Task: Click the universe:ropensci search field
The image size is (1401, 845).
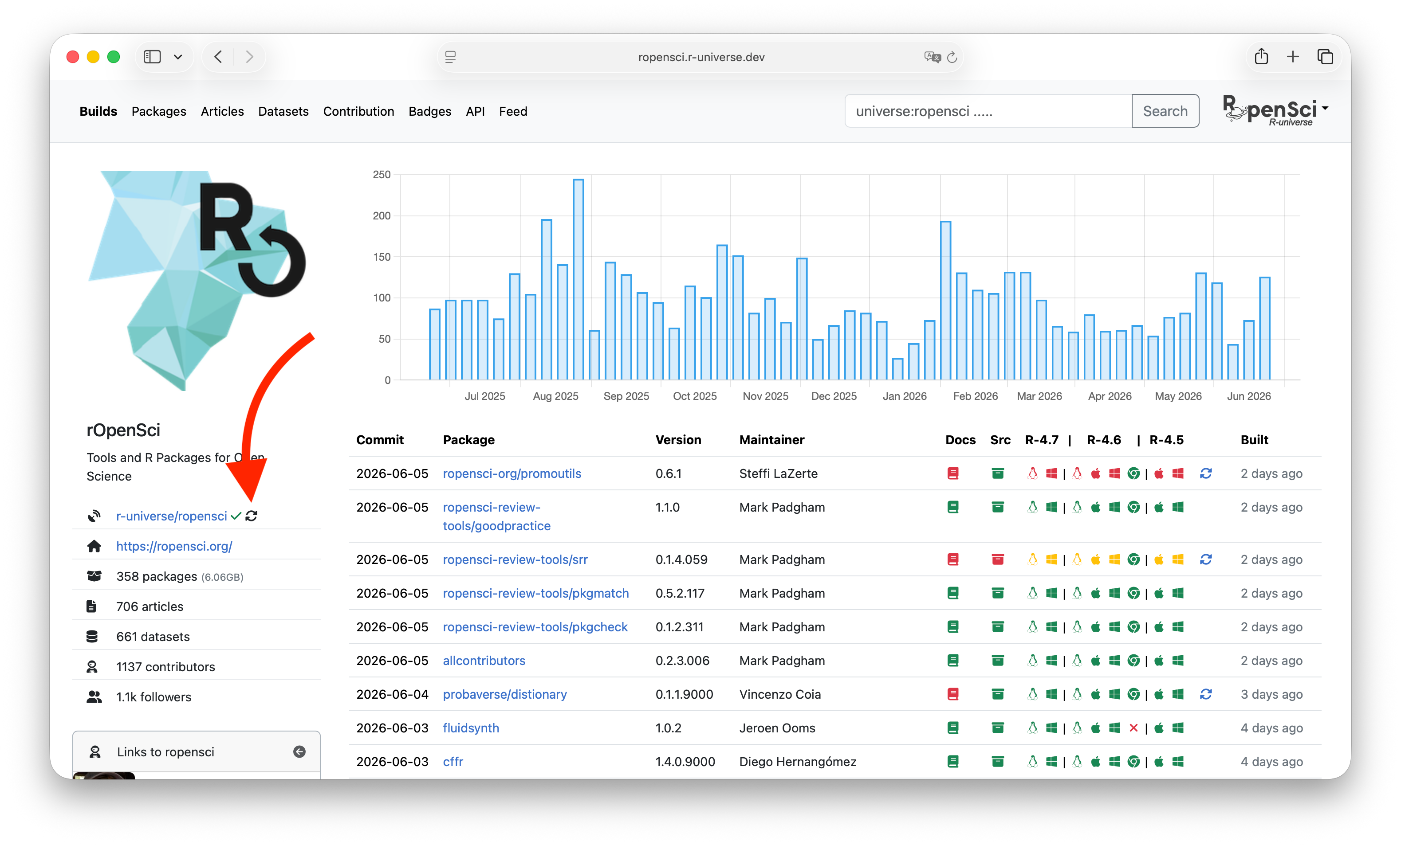Action: [988, 111]
